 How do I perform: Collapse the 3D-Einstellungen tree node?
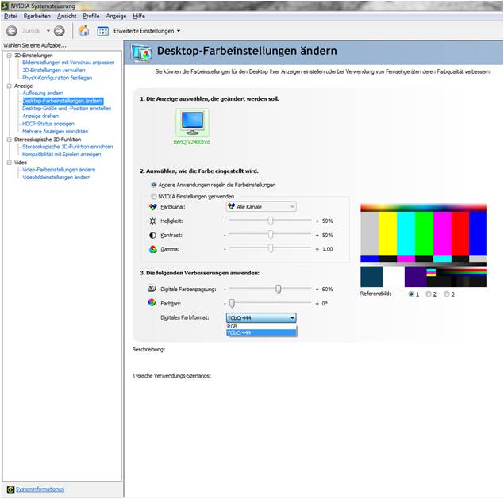coord(7,56)
